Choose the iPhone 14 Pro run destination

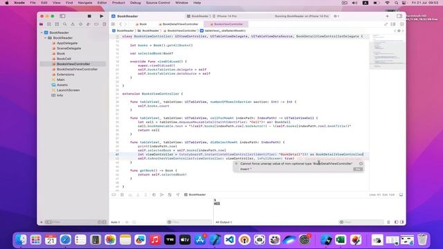(226, 16)
